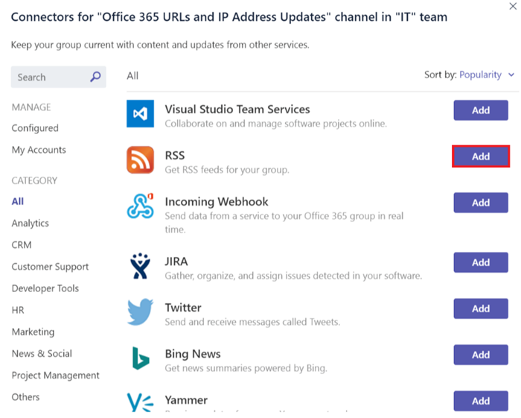Click the JIRA 'Gather, organize, and assign issues' description

pos(293,276)
